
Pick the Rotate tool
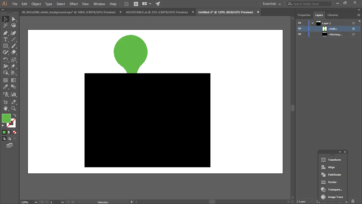pos(6,60)
